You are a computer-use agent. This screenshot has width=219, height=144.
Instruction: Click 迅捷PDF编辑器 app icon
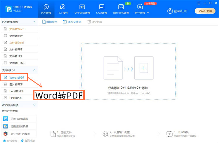(x=6, y=119)
